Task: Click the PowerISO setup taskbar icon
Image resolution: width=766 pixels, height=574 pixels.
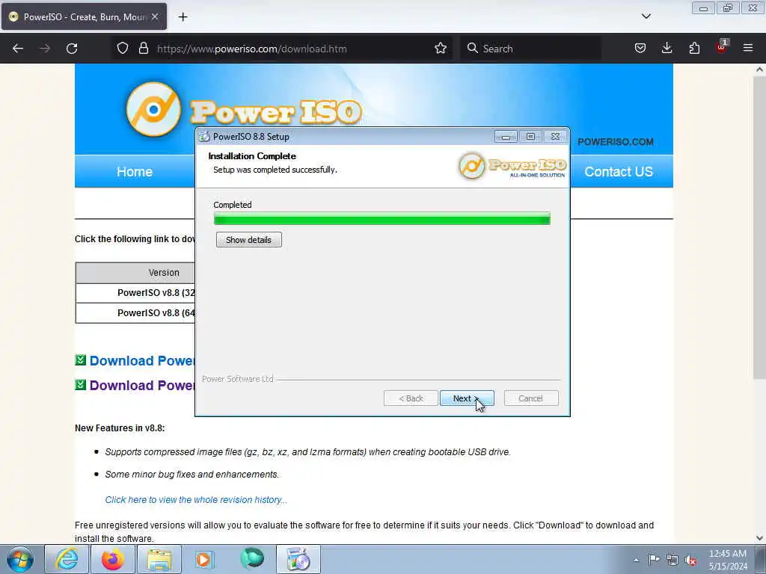Action: (x=298, y=559)
